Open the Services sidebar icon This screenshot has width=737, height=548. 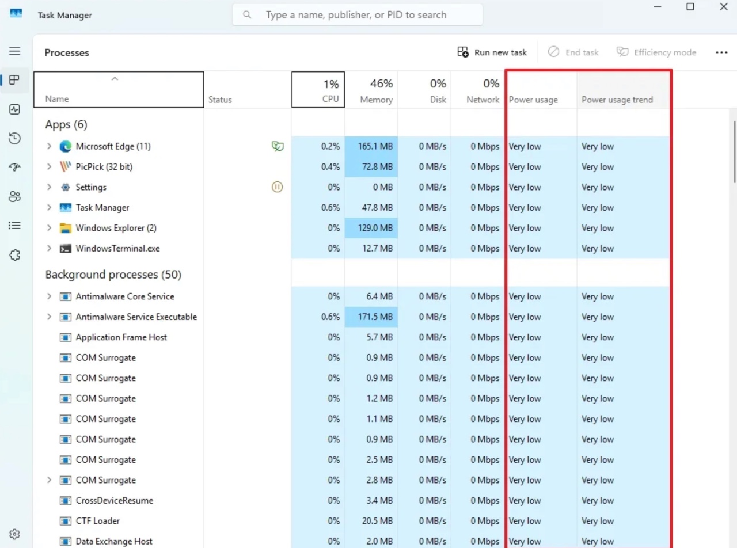15,255
